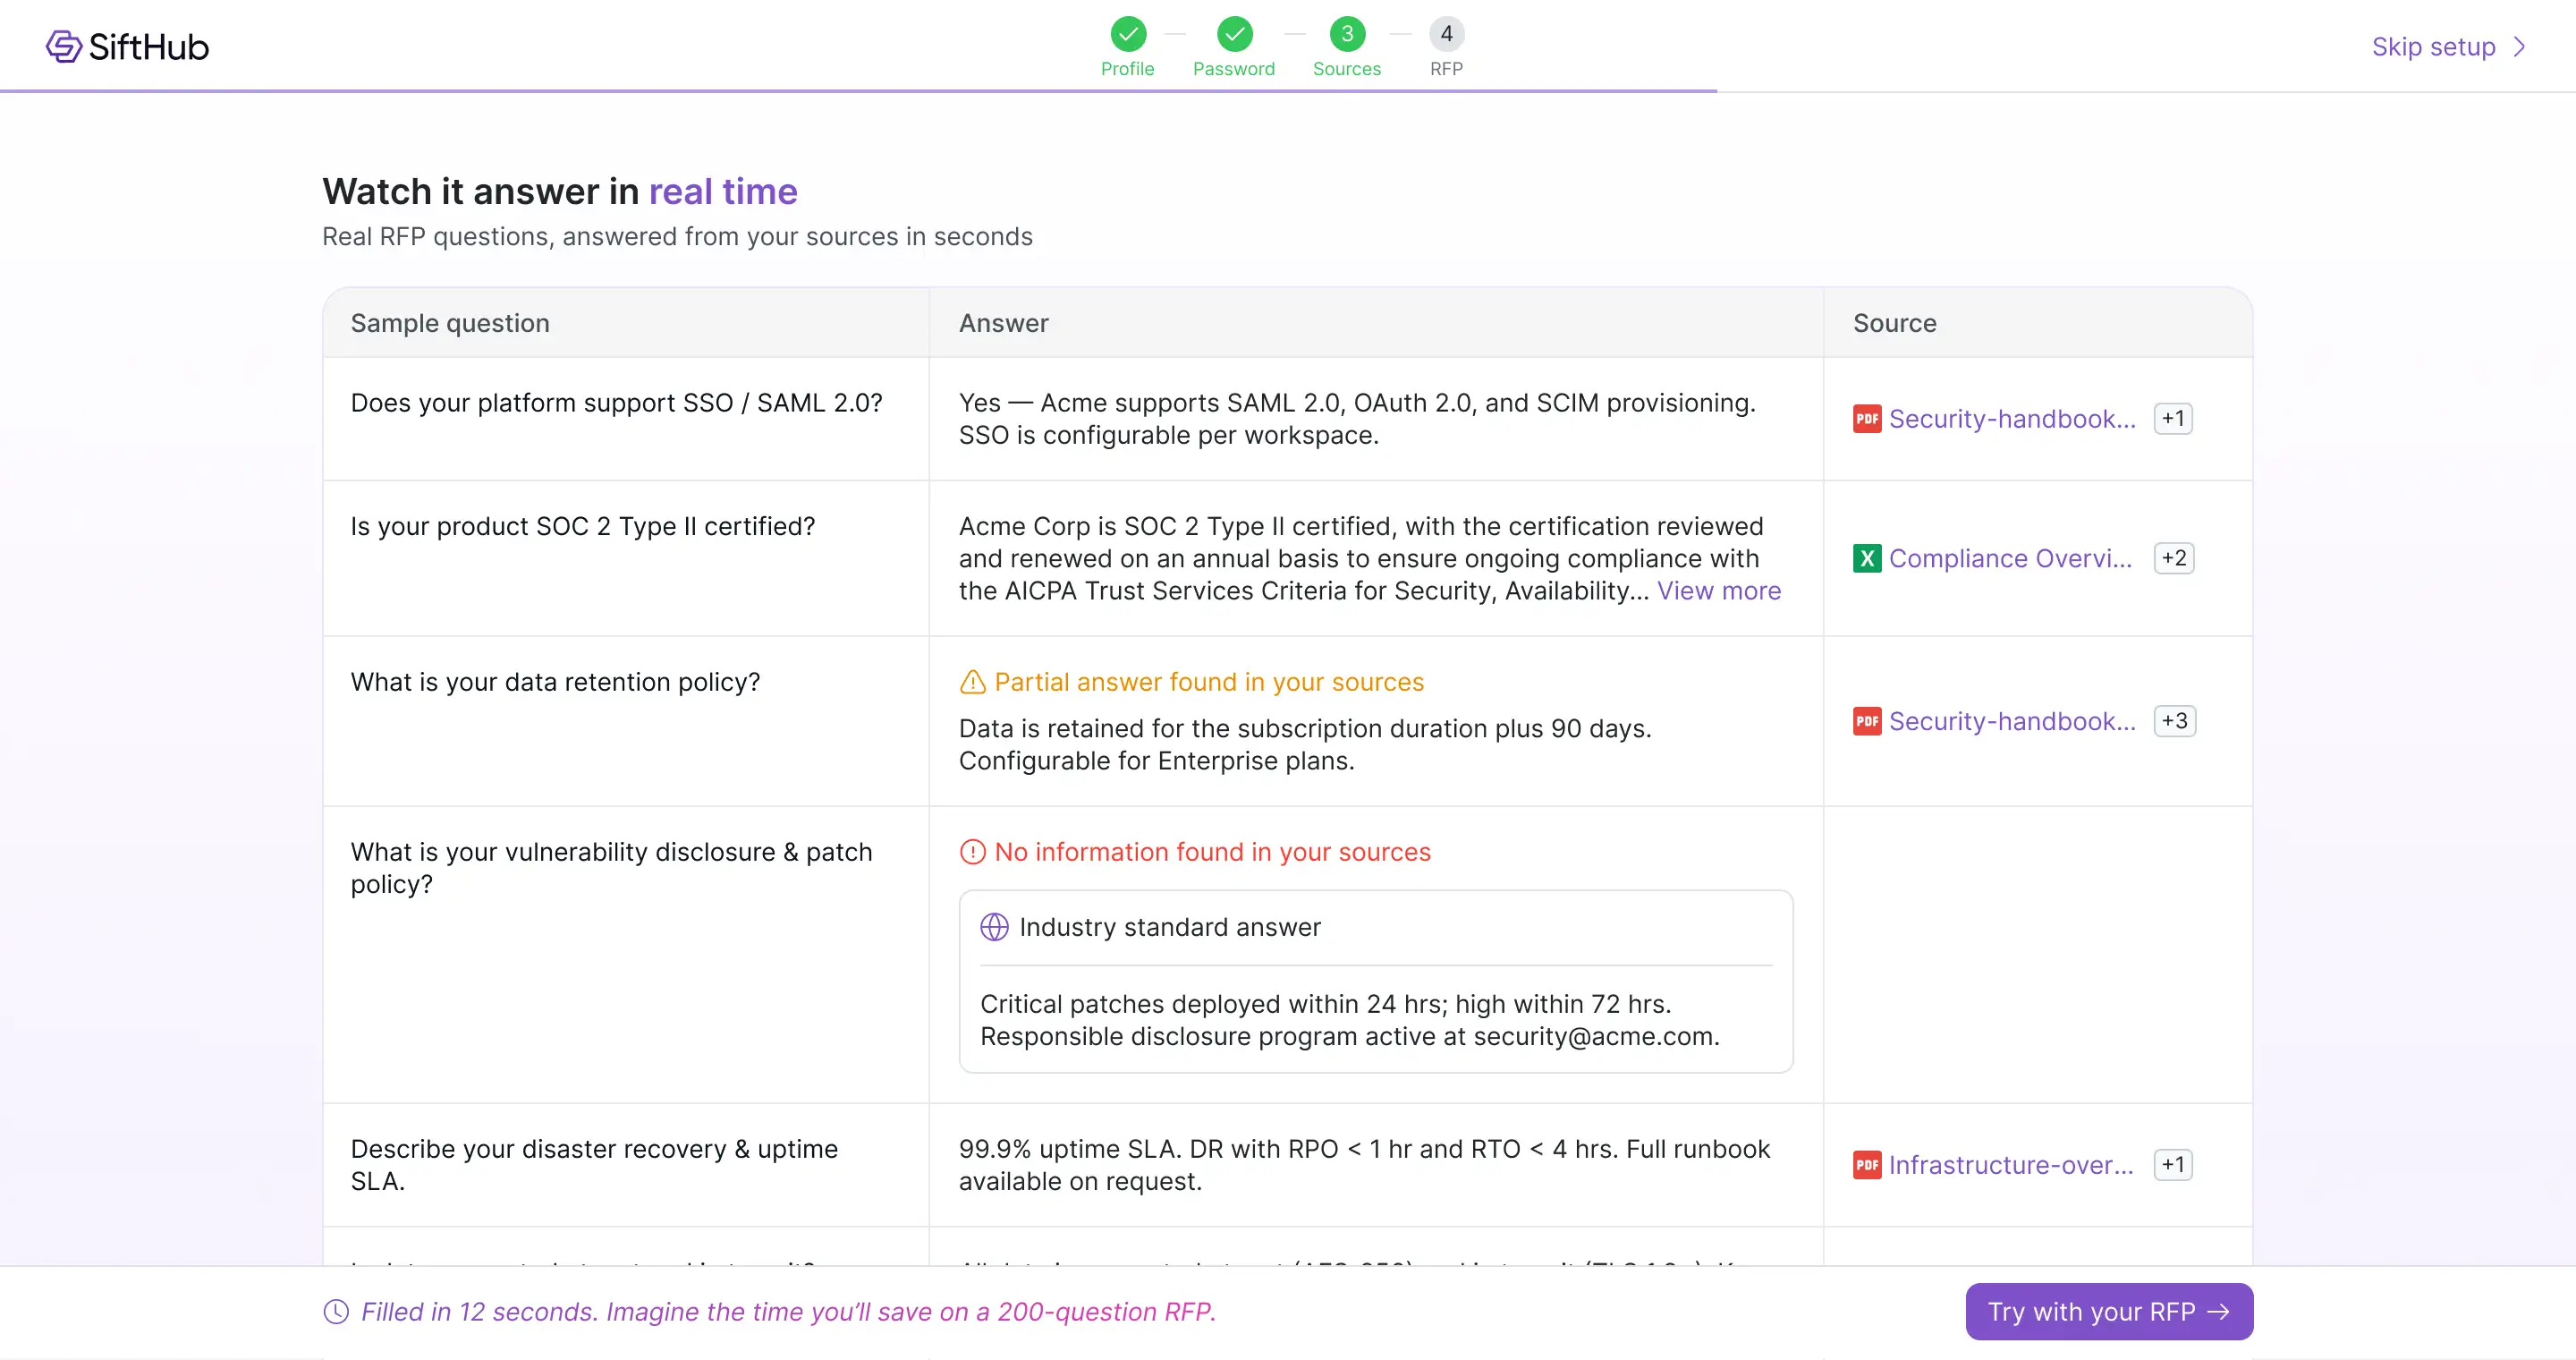Viewport: 2576px width, 1360px height.
Task: Click the Excel icon beside Compliance Overview
Action: [x=1866, y=558]
